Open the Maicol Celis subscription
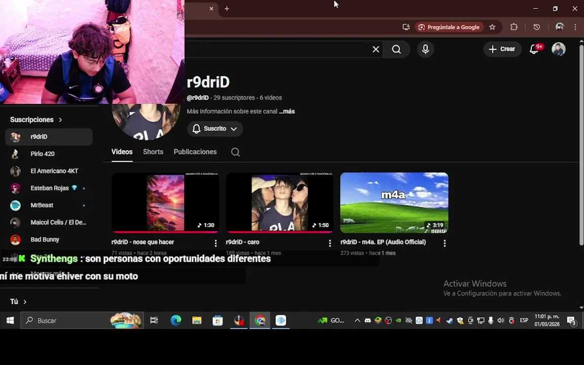This screenshot has height=365, width=584. point(49,223)
